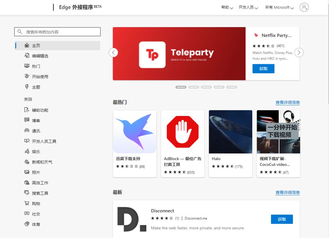The height and width of the screenshot is (238, 329).
Task: Expand the 帮助 dropdown menu
Action: pyautogui.click(x=227, y=7)
